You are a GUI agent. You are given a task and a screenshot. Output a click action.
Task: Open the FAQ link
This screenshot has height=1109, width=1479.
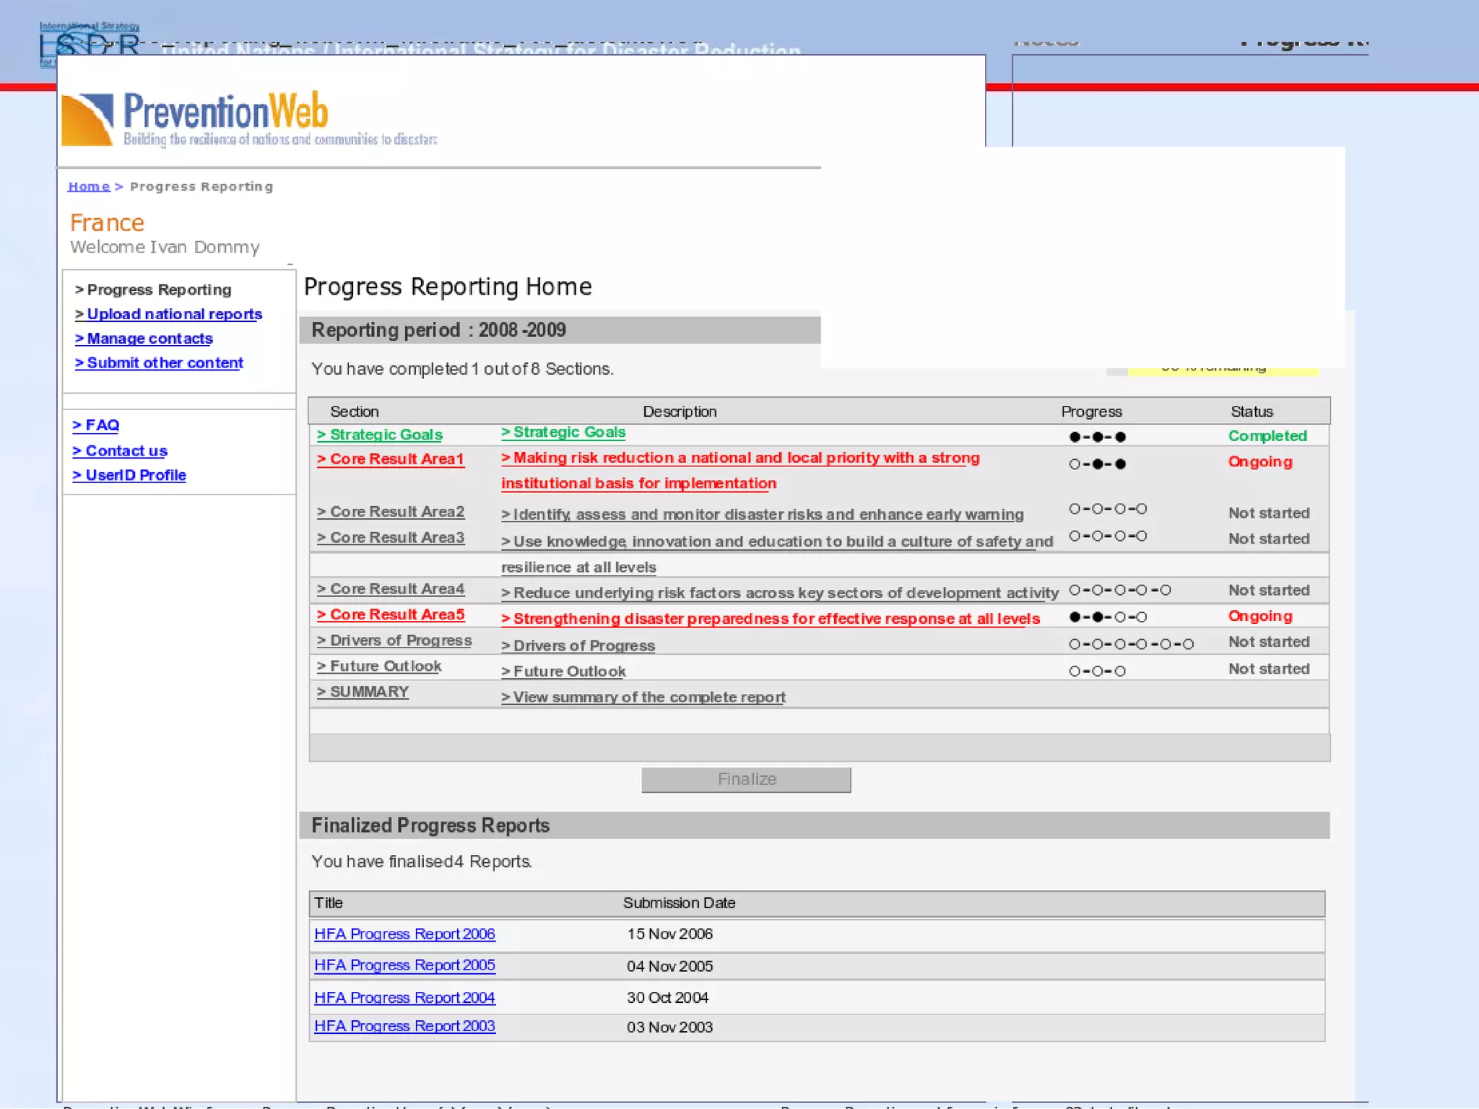[96, 425]
